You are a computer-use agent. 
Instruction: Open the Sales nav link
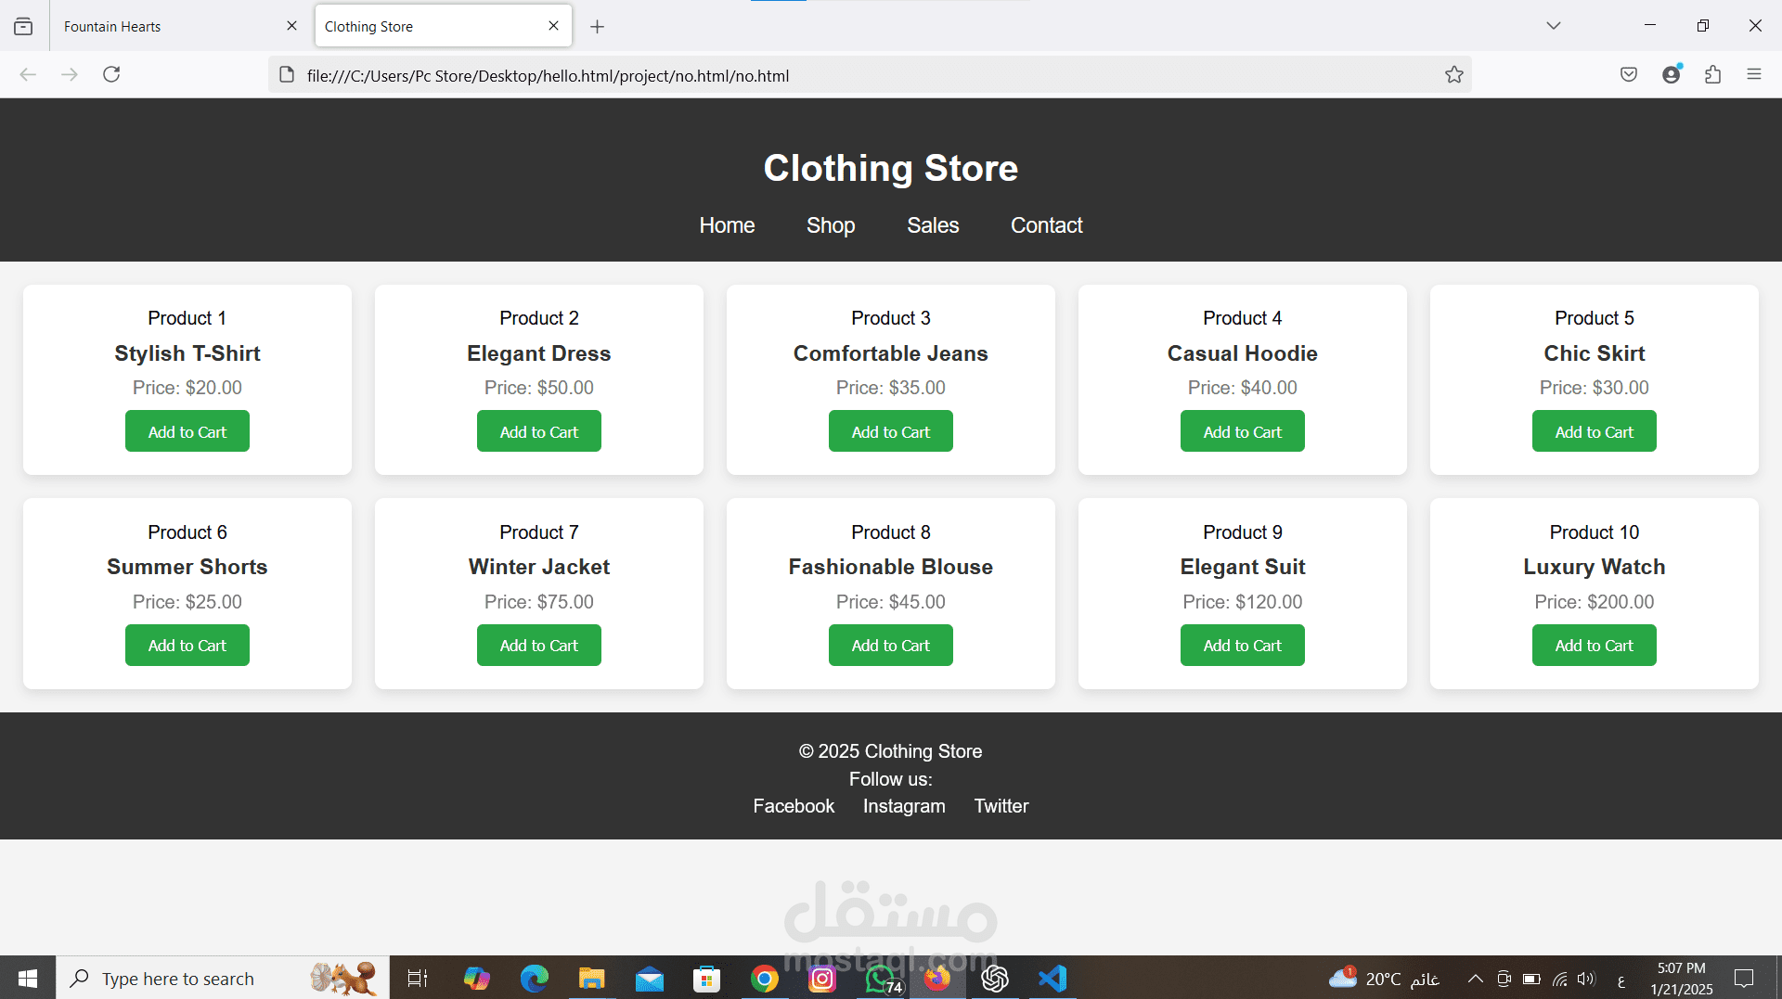click(x=933, y=225)
